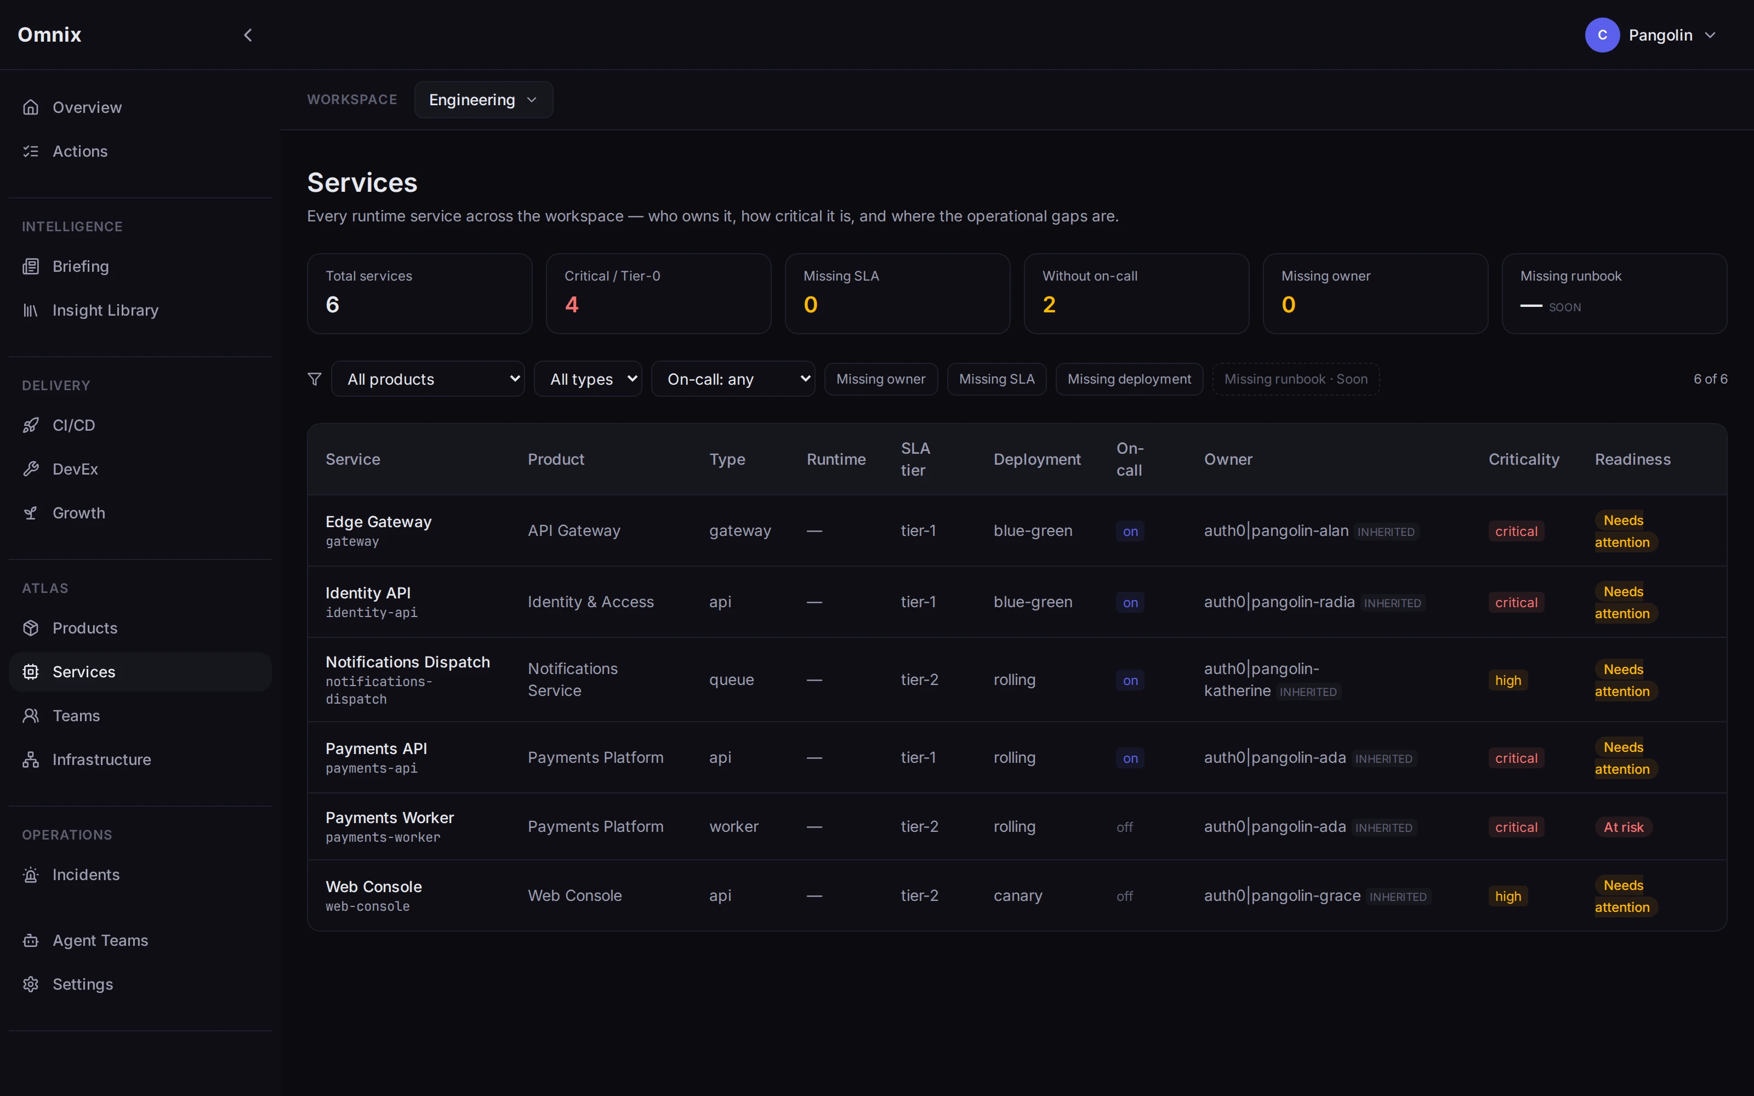
Task: Click Notifications Dispatch's high criticality badge
Action: (x=1507, y=680)
